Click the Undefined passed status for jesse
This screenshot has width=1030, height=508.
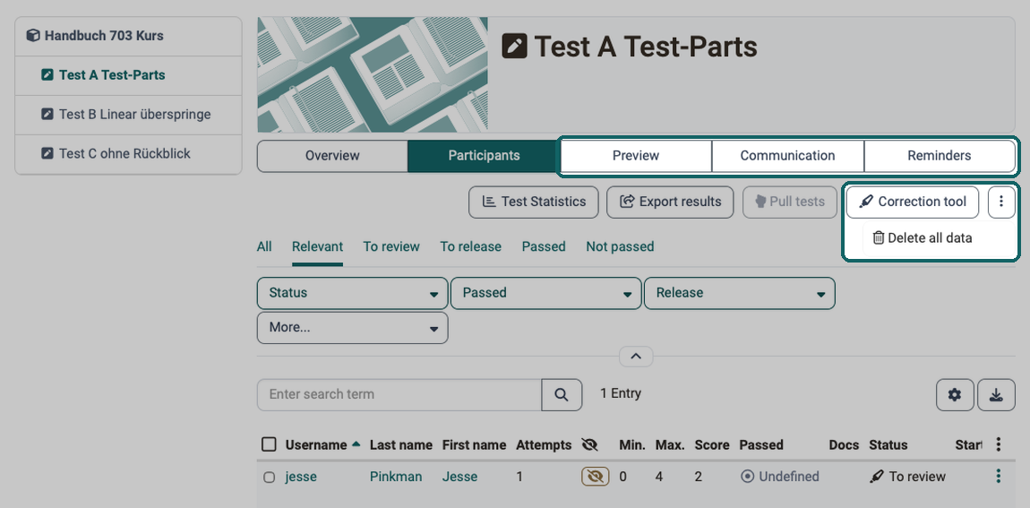pyautogui.click(x=780, y=477)
